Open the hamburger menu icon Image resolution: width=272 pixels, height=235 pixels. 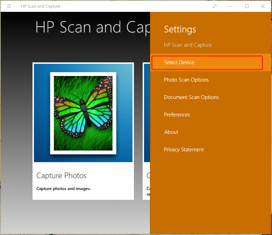click(x=9, y=6)
